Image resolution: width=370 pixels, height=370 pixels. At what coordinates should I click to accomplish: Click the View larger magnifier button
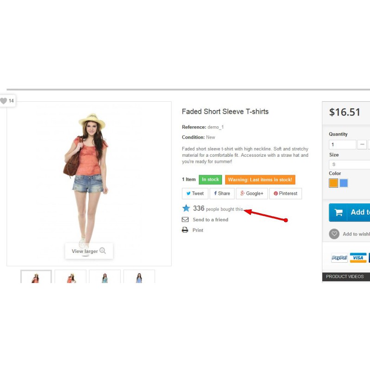(x=89, y=251)
